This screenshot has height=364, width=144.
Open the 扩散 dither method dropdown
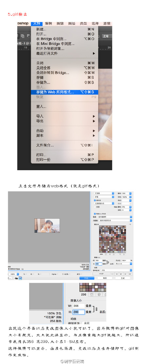pos(104,197)
